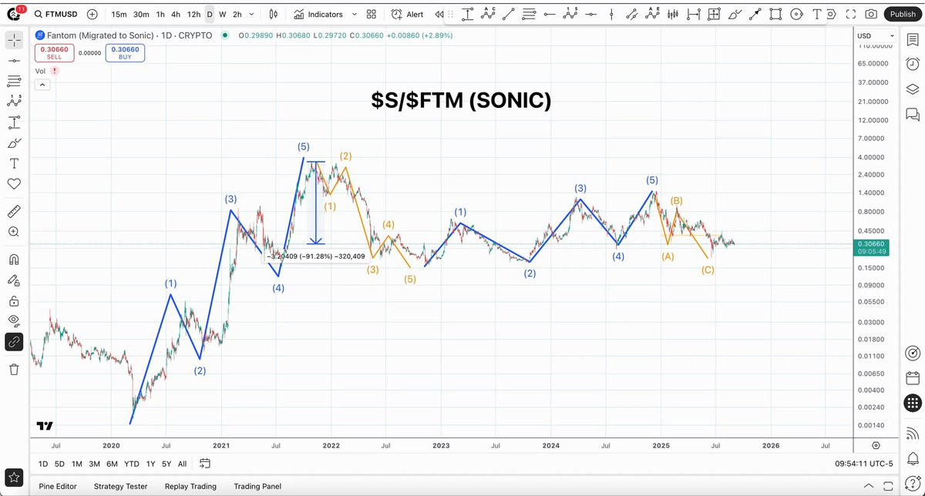Screen dimensions: 925x496
Task: Open the USD currency dropdown
Action: pos(876,35)
